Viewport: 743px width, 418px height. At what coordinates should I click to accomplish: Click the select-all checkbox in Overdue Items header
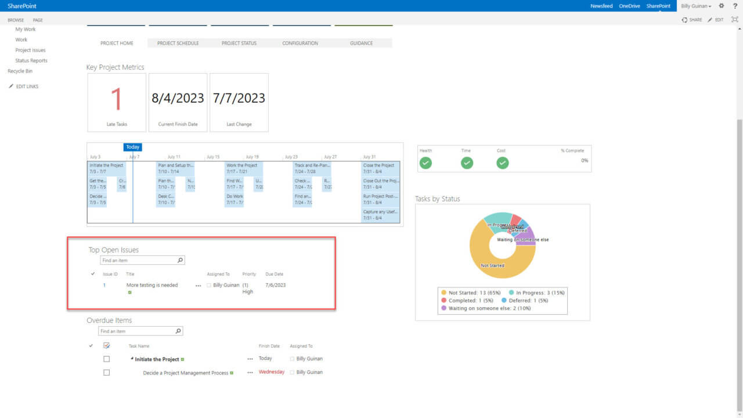[x=106, y=345]
